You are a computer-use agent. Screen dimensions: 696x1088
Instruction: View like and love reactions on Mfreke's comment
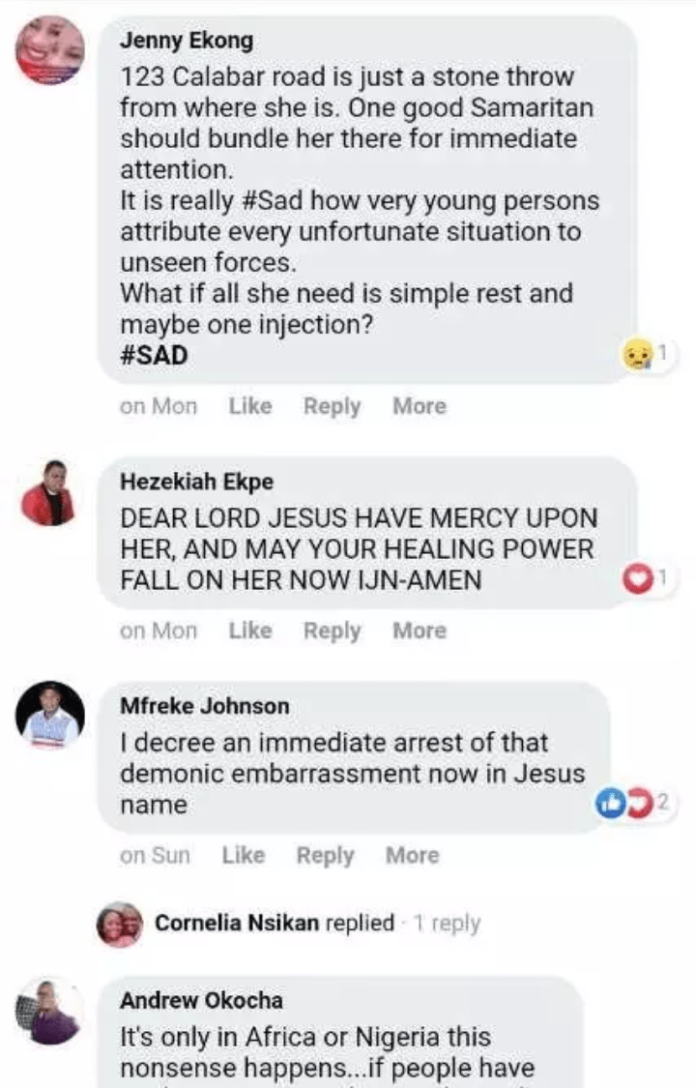click(622, 805)
